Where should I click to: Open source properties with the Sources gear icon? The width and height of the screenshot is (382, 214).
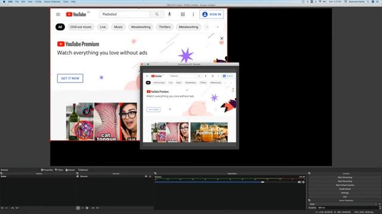[x=87, y=208]
